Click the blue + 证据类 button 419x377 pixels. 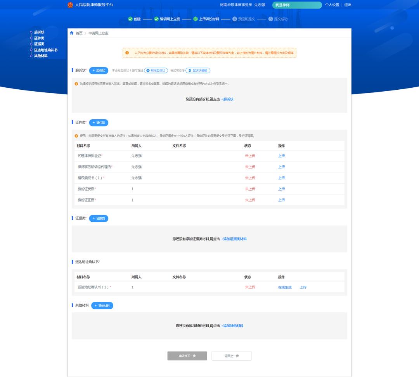pyautogui.click(x=99, y=219)
